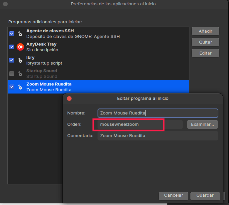Screen dimensions: 229x205
Task: Click the Editar button
Action: tap(205, 53)
